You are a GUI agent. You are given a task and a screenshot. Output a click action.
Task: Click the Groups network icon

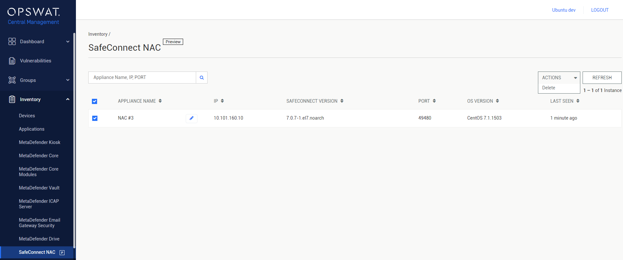pyautogui.click(x=12, y=80)
